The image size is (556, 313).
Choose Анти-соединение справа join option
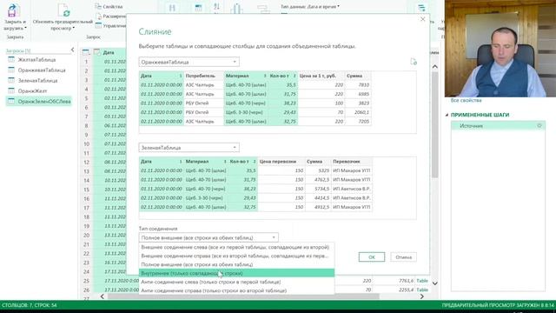tap(236, 290)
